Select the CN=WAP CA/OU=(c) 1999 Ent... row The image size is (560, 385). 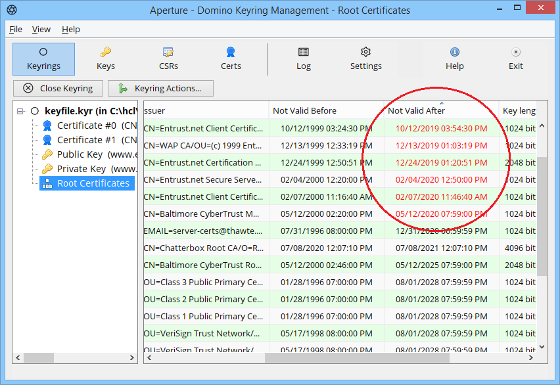coord(340,145)
